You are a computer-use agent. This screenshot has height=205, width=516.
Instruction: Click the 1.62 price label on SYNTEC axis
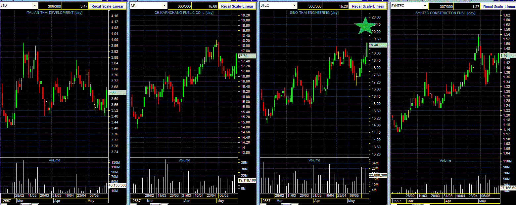tap(507, 15)
